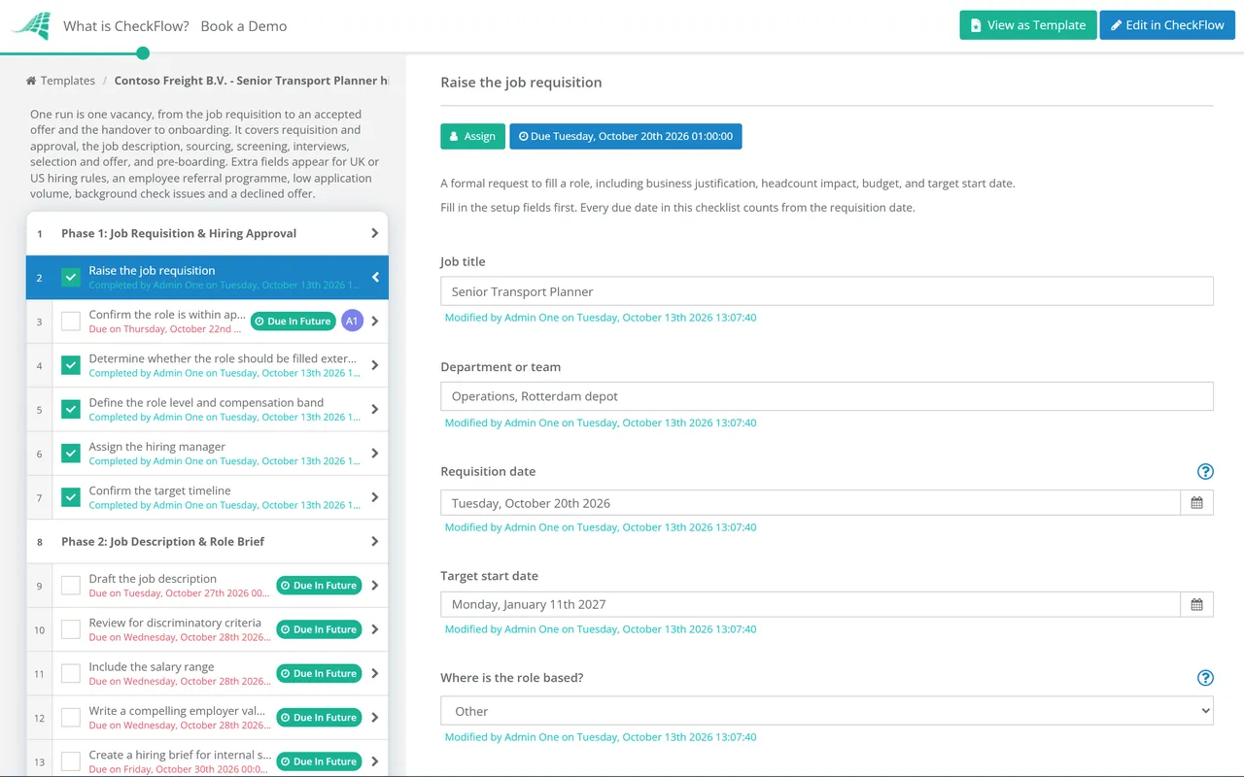Expand Phase 2 Job Description chevron
1244x777 pixels.
click(x=375, y=541)
